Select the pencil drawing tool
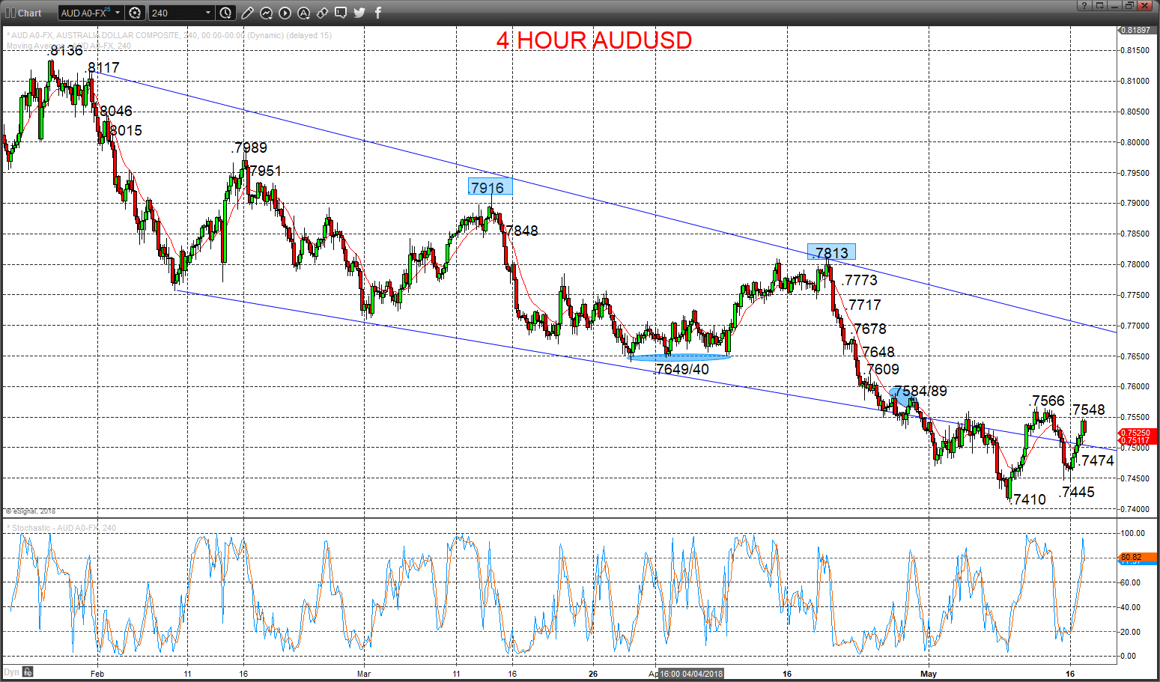1160x682 pixels. pyautogui.click(x=248, y=13)
